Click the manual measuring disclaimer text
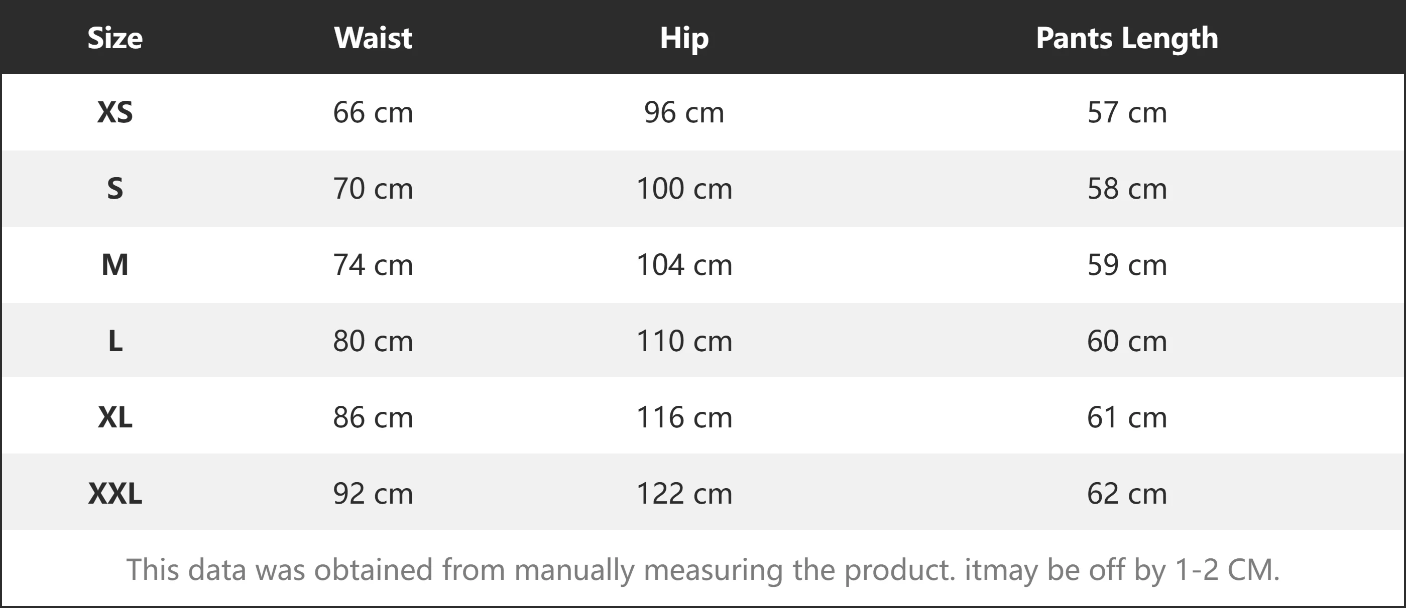This screenshot has width=1406, height=608. [x=703, y=570]
